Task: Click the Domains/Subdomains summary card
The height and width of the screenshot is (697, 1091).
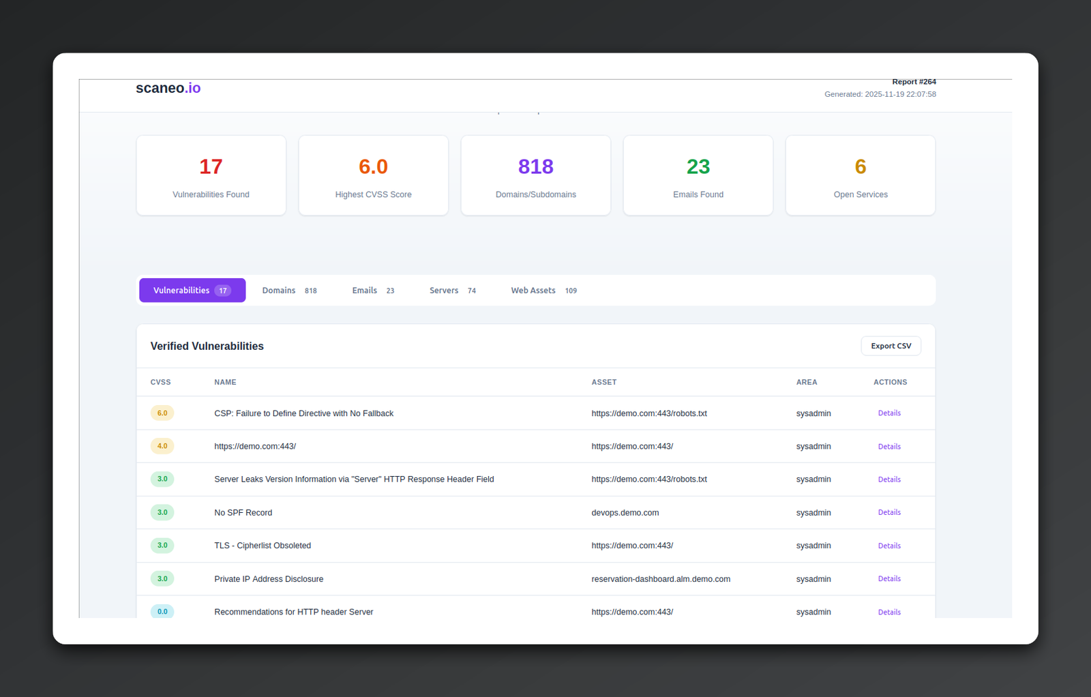Action: pyautogui.click(x=536, y=175)
